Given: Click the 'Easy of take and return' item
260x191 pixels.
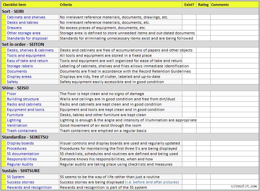Looking at the screenshot, I should point(27,61).
